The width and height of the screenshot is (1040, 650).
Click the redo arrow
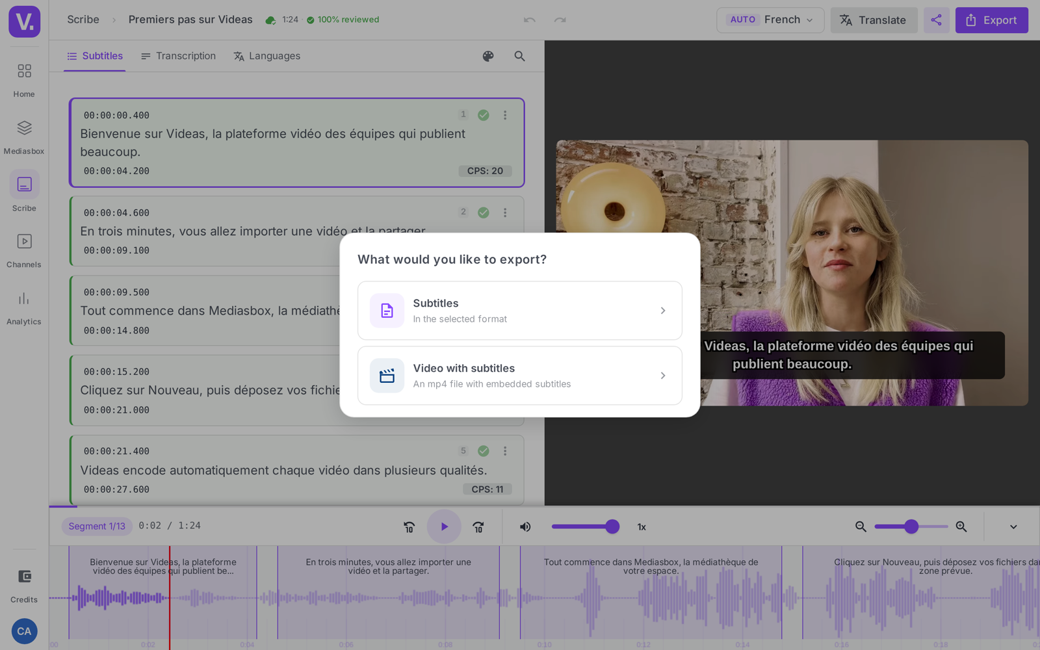point(560,20)
